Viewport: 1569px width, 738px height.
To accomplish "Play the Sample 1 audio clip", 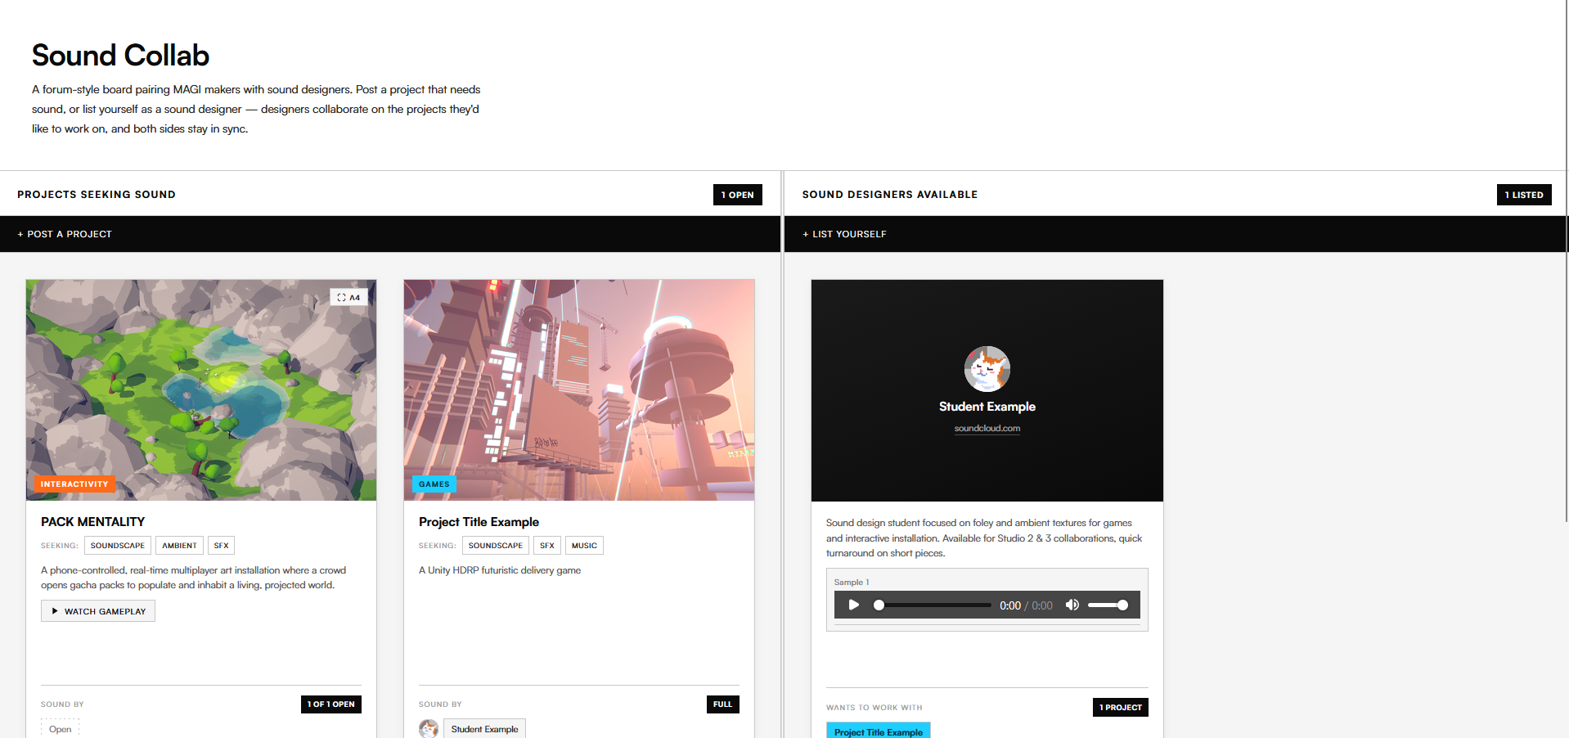I will point(853,605).
